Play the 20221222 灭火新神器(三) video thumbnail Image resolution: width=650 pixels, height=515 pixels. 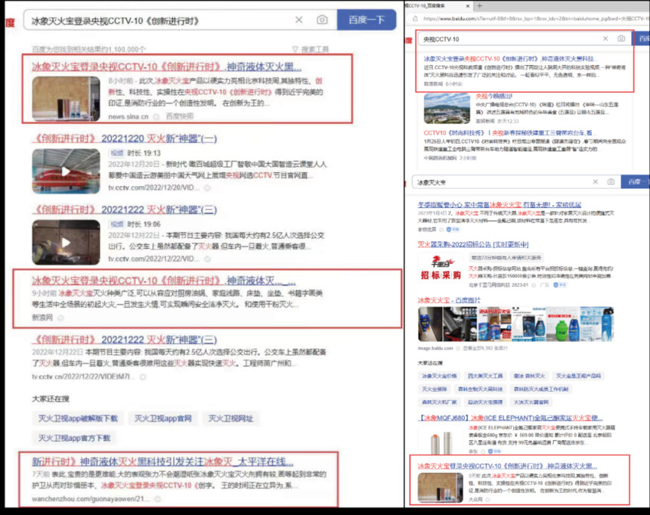point(66,243)
